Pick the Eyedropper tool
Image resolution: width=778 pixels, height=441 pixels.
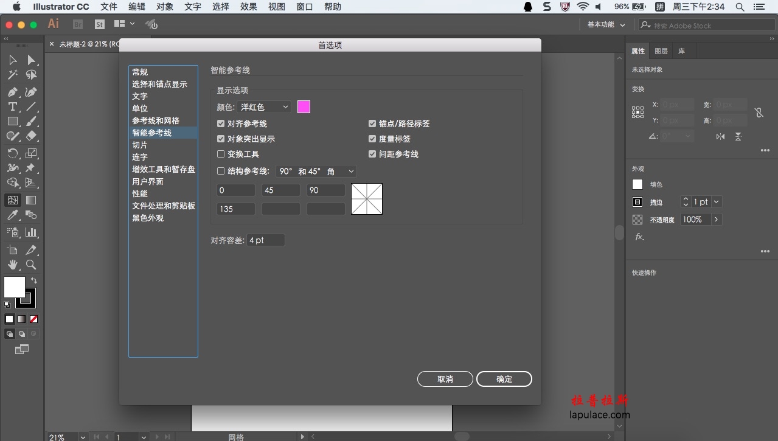click(x=12, y=215)
